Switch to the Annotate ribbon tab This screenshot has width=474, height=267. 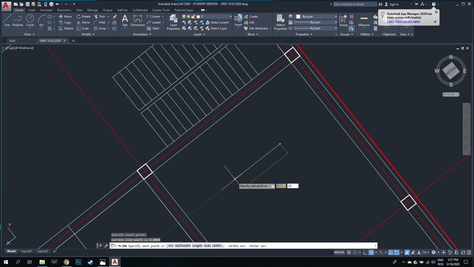coord(46,10)
